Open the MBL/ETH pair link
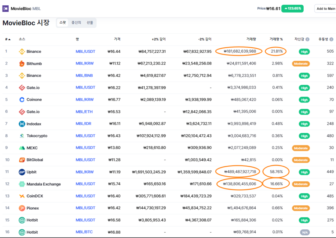Image resolution: width=336 pixels, height=238 pixels. (84, 111)
